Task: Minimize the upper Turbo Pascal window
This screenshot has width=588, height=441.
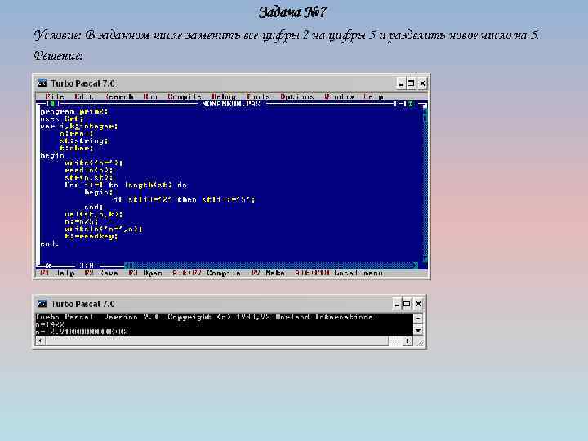Action: coord(401,83)
